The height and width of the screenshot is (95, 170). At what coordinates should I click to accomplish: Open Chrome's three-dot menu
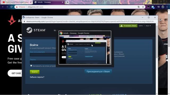tap(167, 7)
